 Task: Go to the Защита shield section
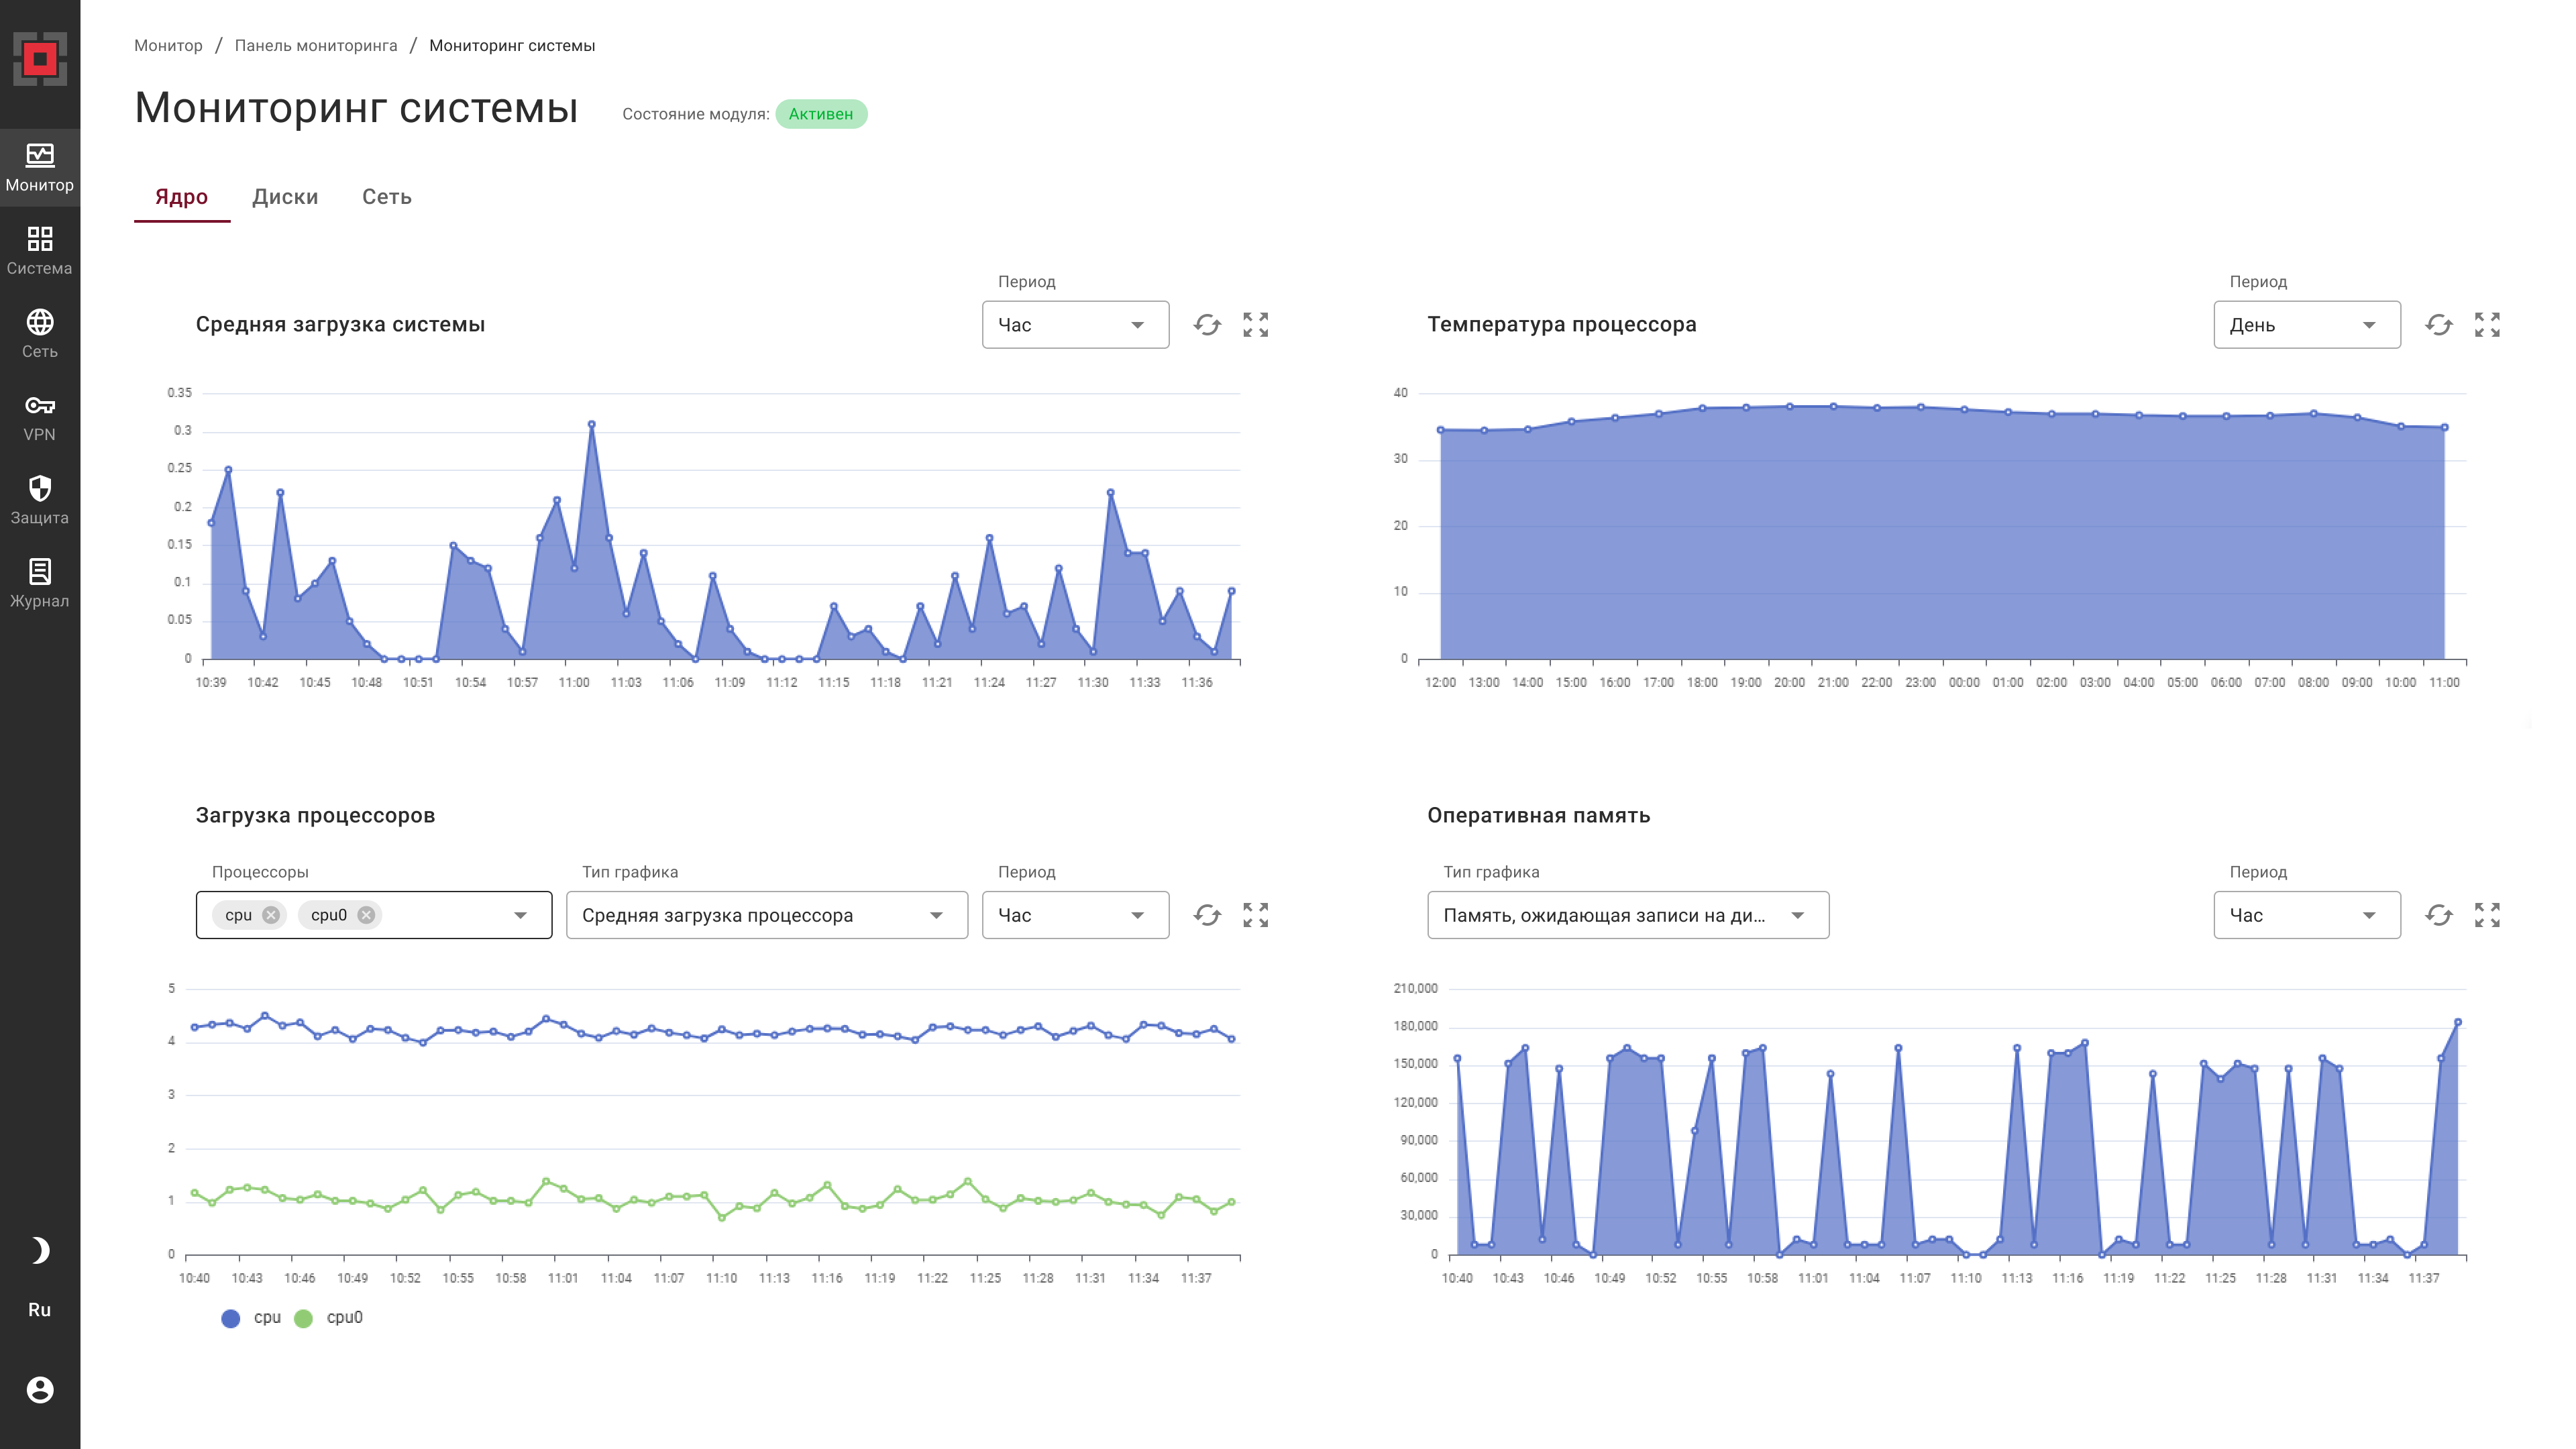pyautogui.click(x=40, y=500)
